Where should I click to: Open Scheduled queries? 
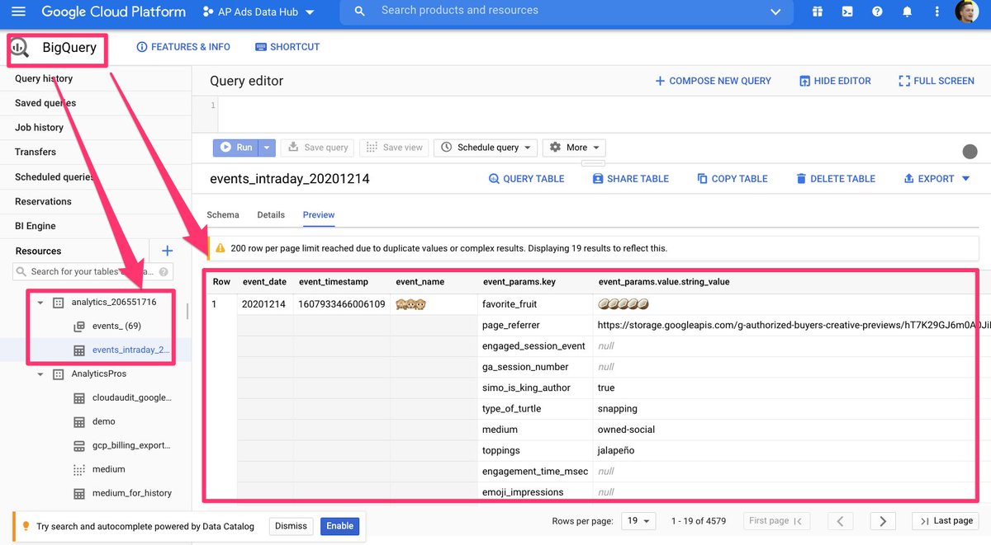(55, 177)
